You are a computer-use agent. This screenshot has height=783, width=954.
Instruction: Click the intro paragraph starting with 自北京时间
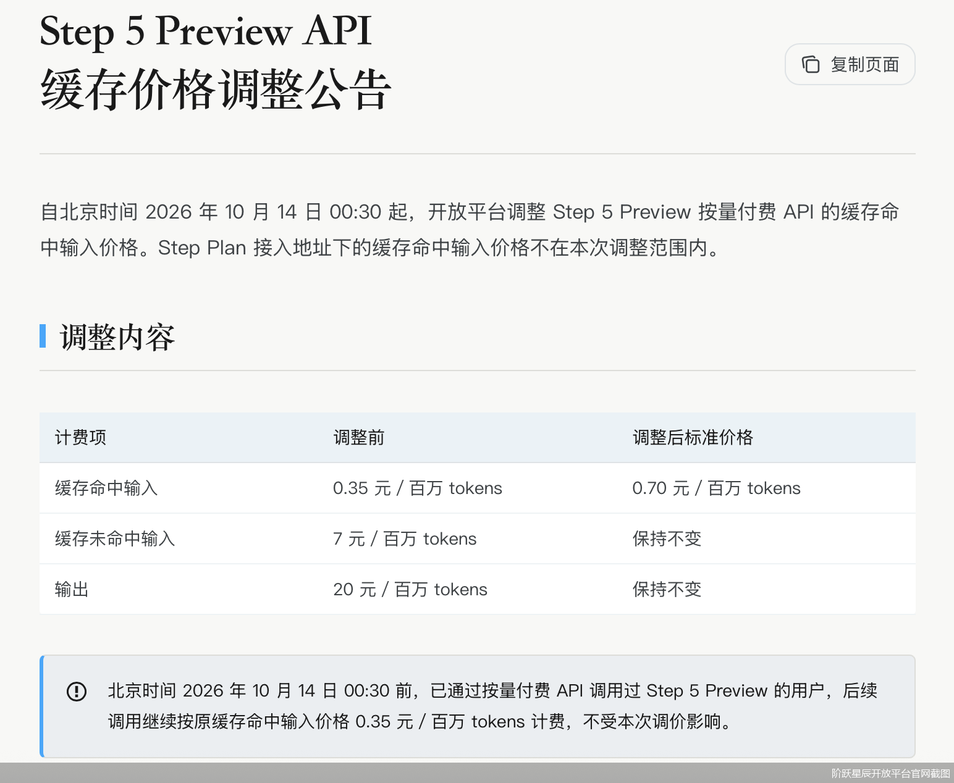470,230
